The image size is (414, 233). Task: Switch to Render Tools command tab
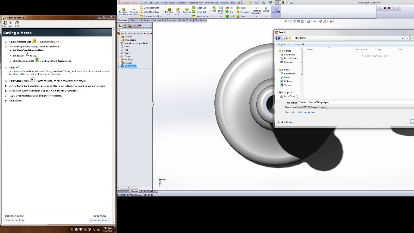point(185,20)
